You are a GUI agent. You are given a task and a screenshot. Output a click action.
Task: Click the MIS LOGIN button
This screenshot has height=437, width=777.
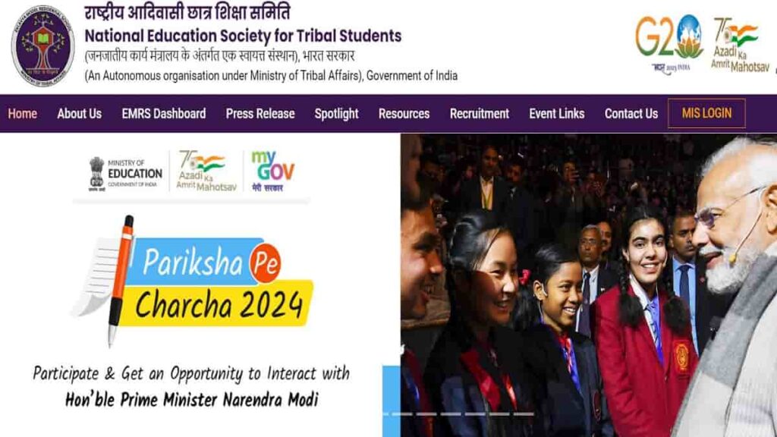(706, 114)
